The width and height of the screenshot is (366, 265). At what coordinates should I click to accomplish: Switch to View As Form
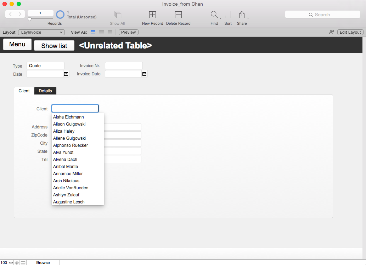click(93, 32)
